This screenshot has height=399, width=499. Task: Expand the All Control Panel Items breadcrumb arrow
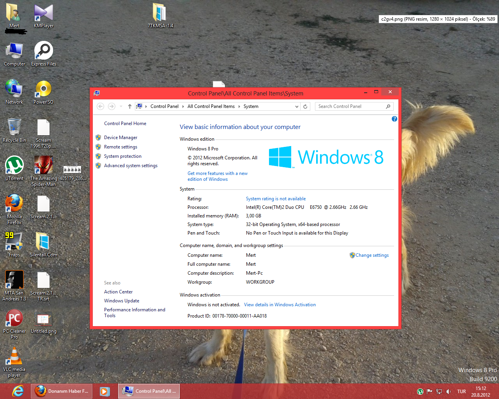click(x=239, y=106)
